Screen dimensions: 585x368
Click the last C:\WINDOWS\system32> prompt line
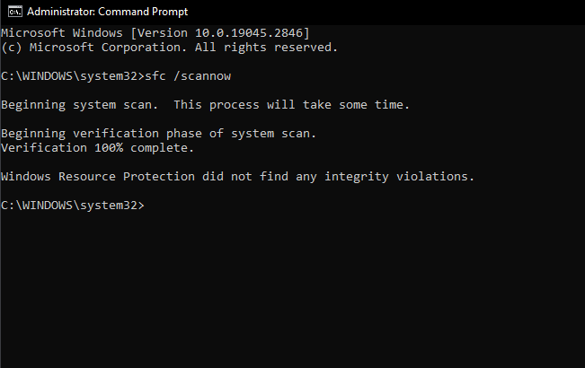pyautogui.click(x=72, y=206)
